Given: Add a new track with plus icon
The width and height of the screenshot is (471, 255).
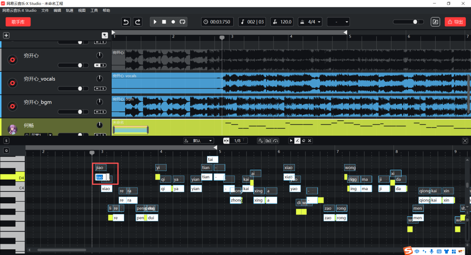Looking at the screenshot, I should pyautogui.click(x=6, y=35).
